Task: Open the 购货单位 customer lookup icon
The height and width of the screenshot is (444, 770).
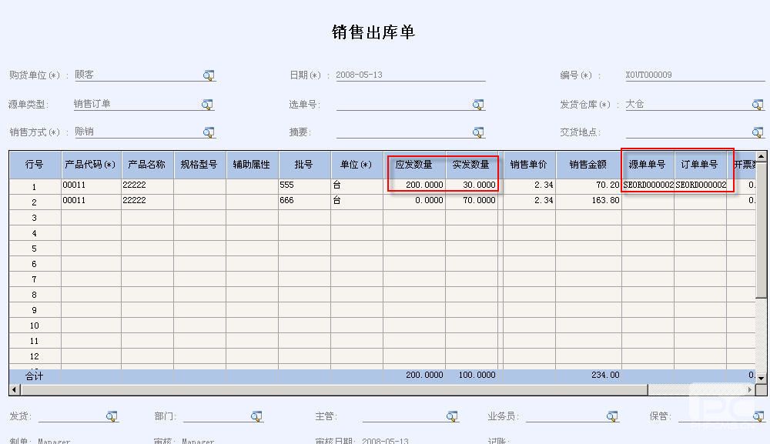Action: point(209,75)
